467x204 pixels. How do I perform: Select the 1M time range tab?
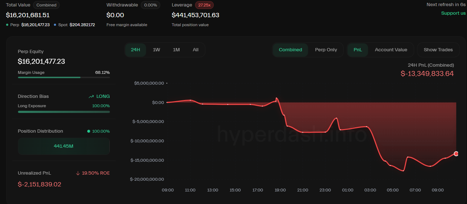[176, 50]
